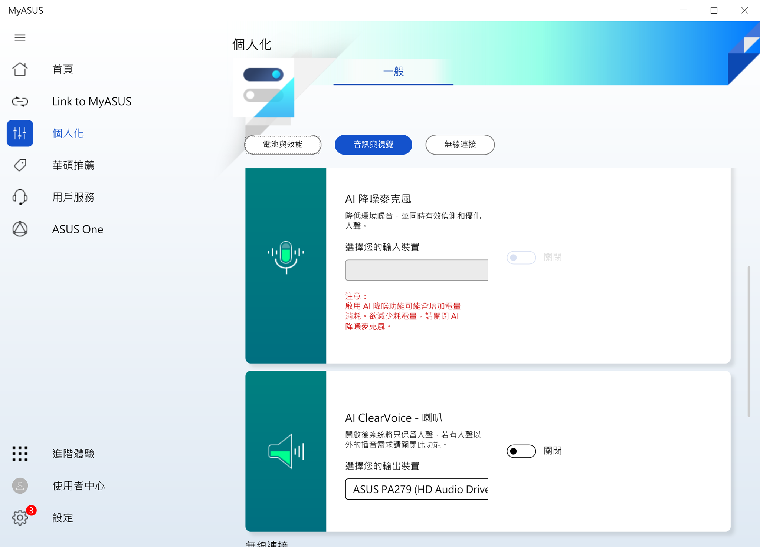Toggle AI 降噪麥克風 switch
This screenshot has width=760, height=547.
pyautogui.click(x=521, y=257)
